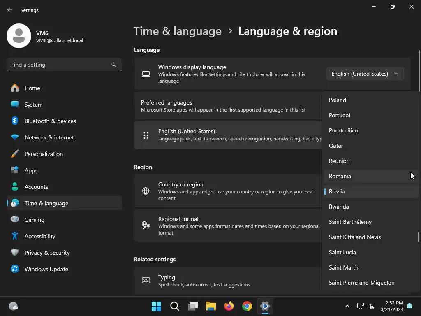Open Privacy & security label in the sidebar

47,253
